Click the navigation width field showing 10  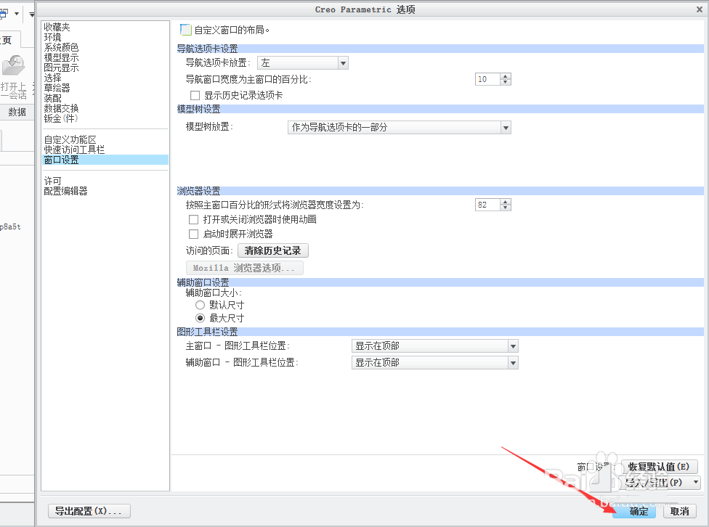[488, 79]
